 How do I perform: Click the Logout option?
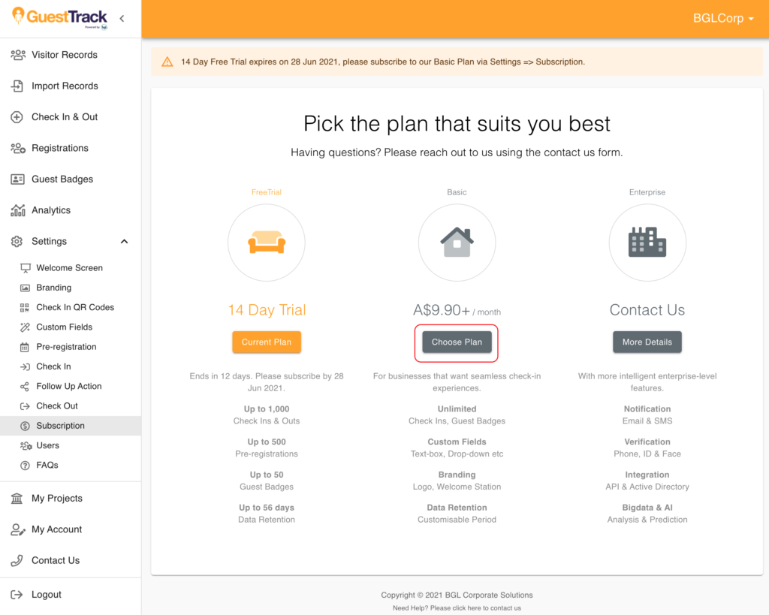pos(47,594)
